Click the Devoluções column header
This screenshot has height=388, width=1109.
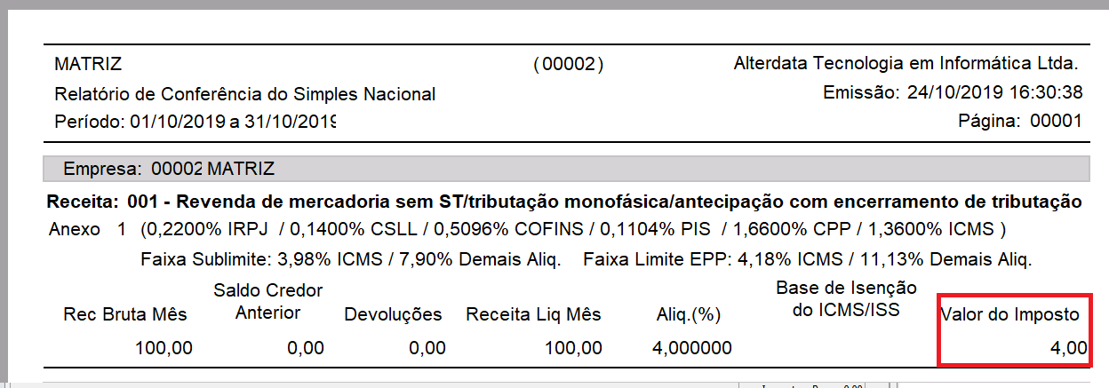click(393, 314)
